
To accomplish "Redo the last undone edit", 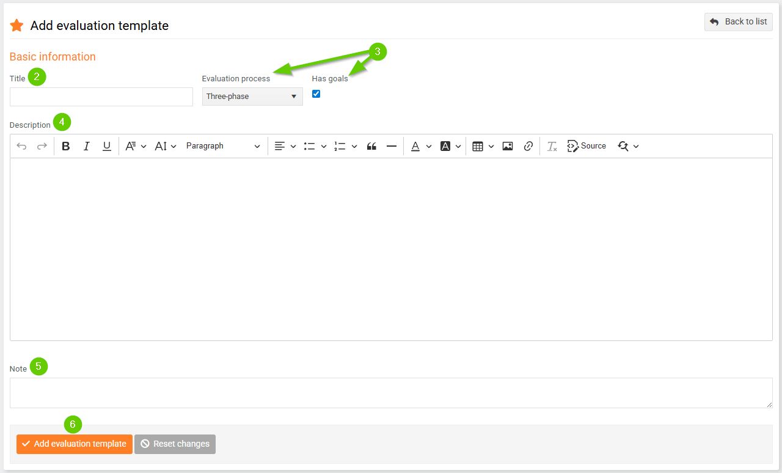I will pos(42,146).
